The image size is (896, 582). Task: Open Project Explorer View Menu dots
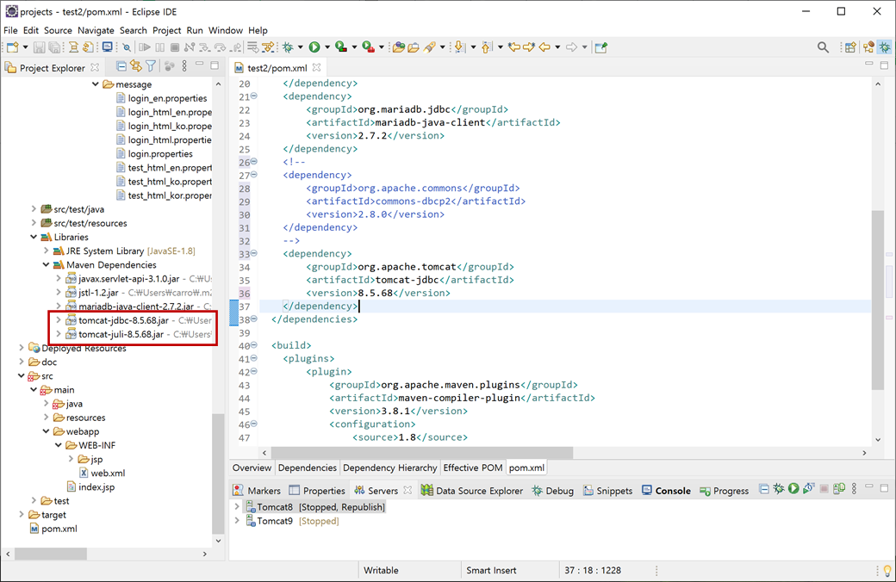184,67
